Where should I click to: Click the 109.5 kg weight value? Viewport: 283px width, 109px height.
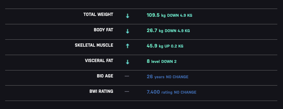(156, 15)
